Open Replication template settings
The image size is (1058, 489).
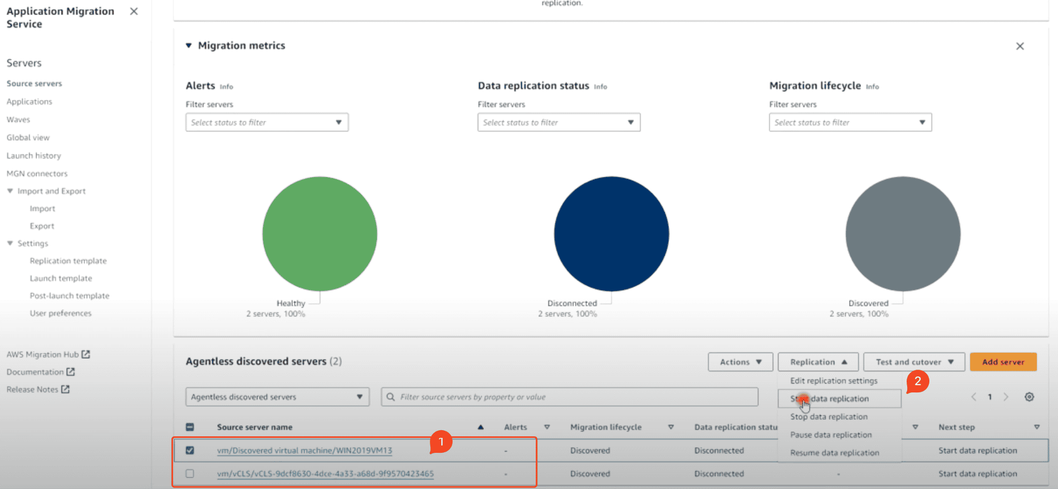(68, 261)
